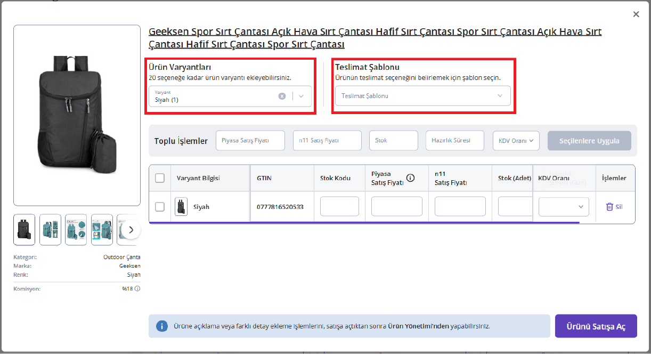The width and height of the screenshot is (651, 354).
Task: Select the first black backpack thumbnail
Action: [25, 230]
